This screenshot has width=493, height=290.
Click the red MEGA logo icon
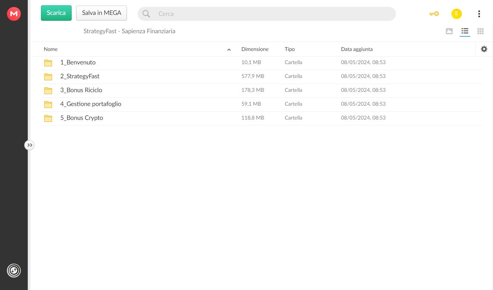click(14, 14)
